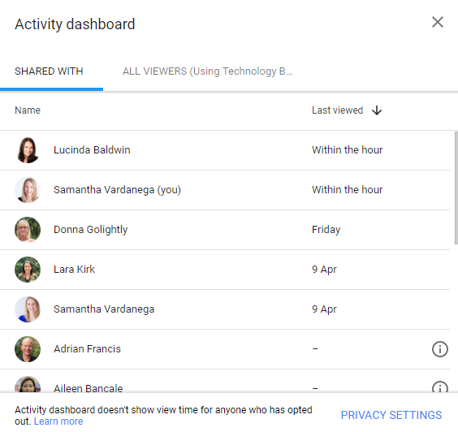Click the info icon beside Aileen Bancale

pos(439,387)
